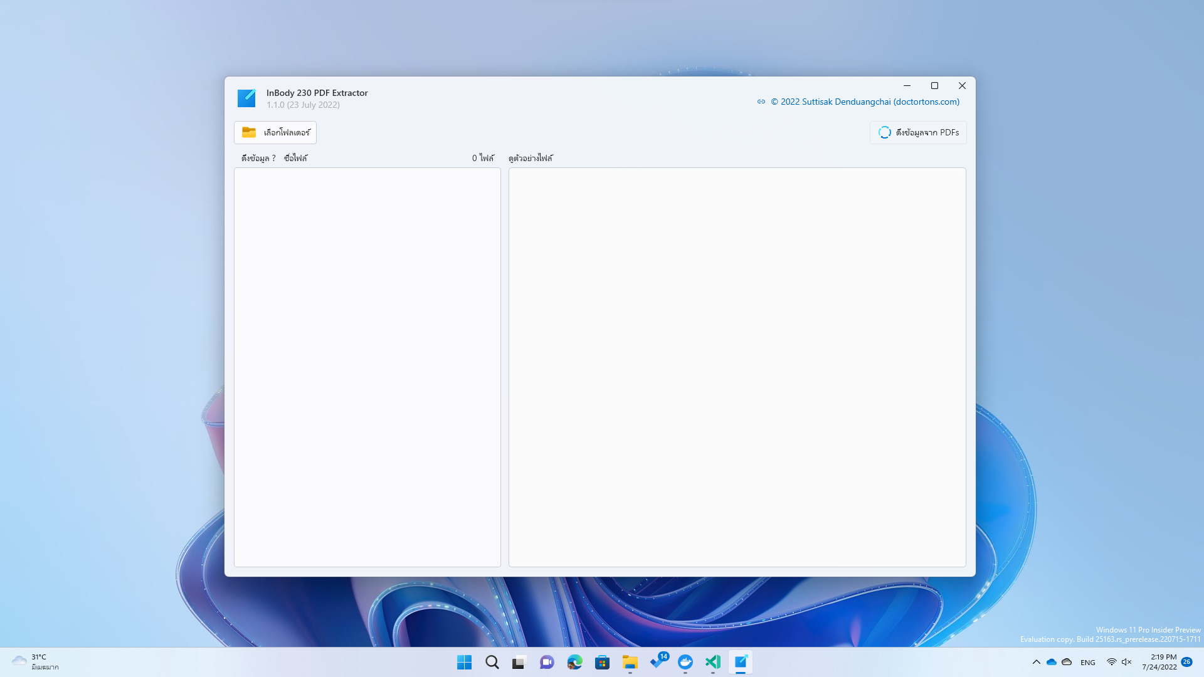Viewport: 1204px width, 677px height.
Task: Click the ชื่อไฟล์ column header
Action: [x=296, y=158]
